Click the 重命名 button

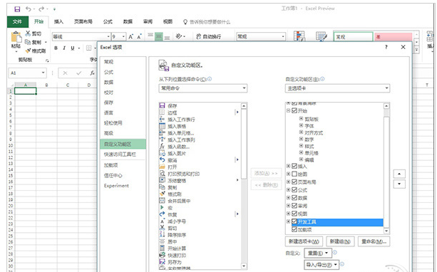click(374, 241)
